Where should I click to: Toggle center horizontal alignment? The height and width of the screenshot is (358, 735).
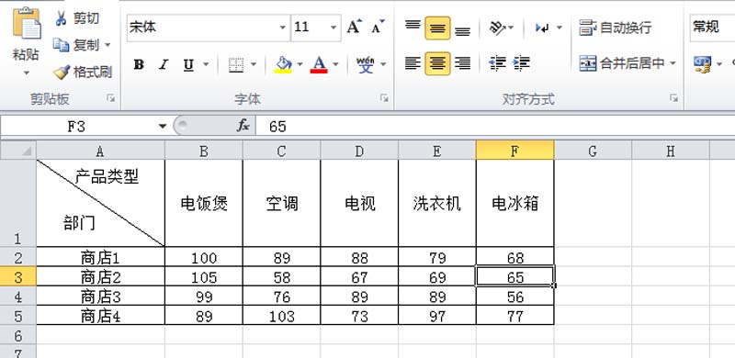pos(438,63)
